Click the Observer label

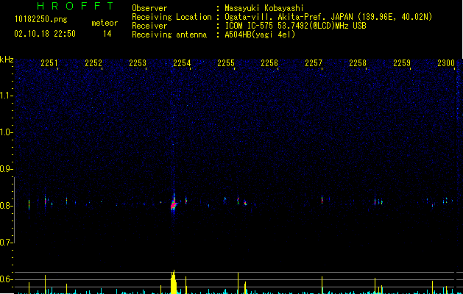click(149, 8)
